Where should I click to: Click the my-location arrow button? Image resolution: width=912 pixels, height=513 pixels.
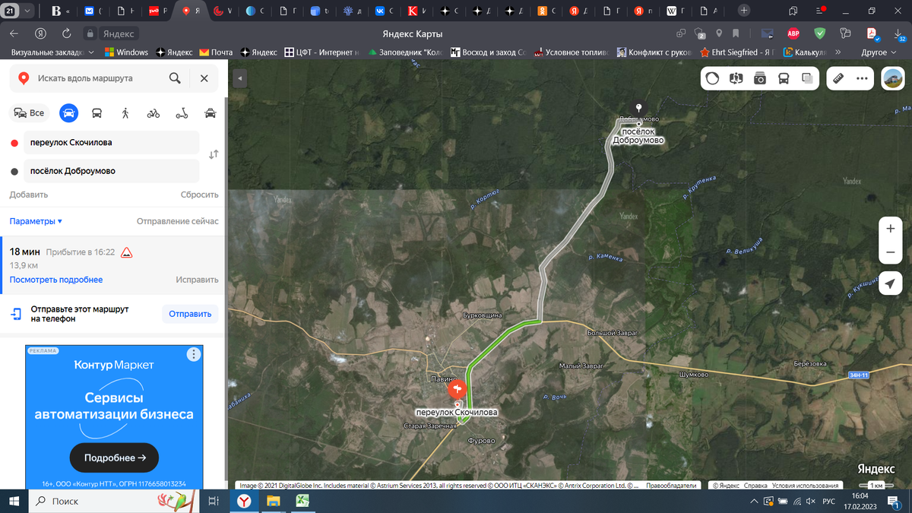point(890,283)
